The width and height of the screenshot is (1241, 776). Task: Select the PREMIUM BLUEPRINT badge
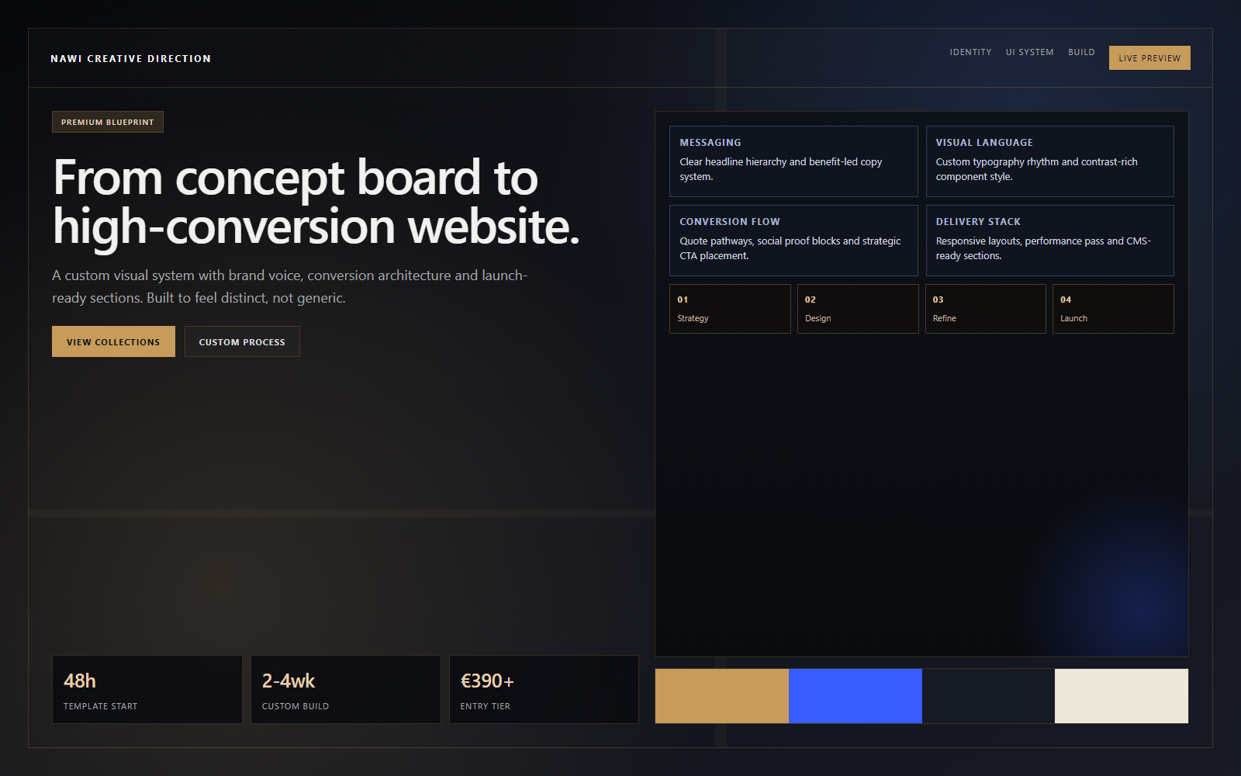point(107,122)
